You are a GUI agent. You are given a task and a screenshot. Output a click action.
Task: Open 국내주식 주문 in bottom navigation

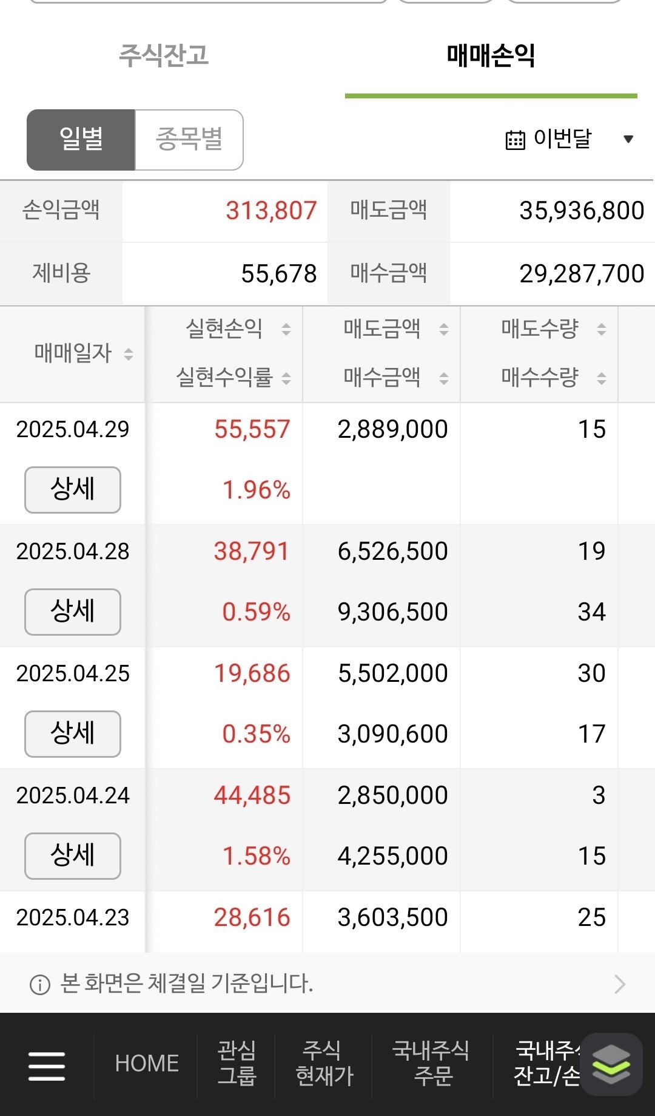[431, 1063]
